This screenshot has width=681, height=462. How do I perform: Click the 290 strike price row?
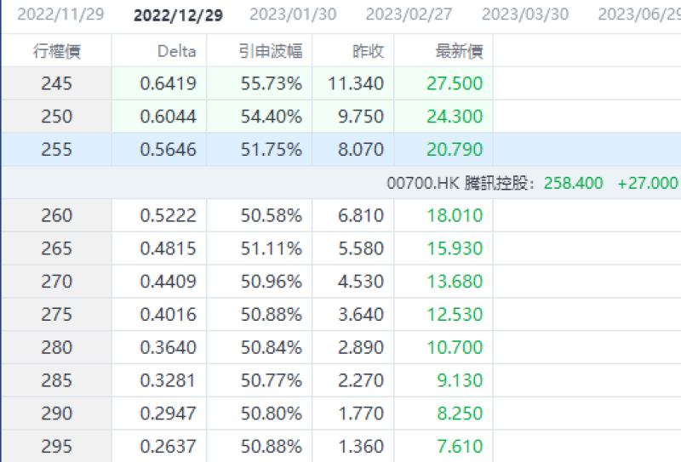click(x=56, y=414)
